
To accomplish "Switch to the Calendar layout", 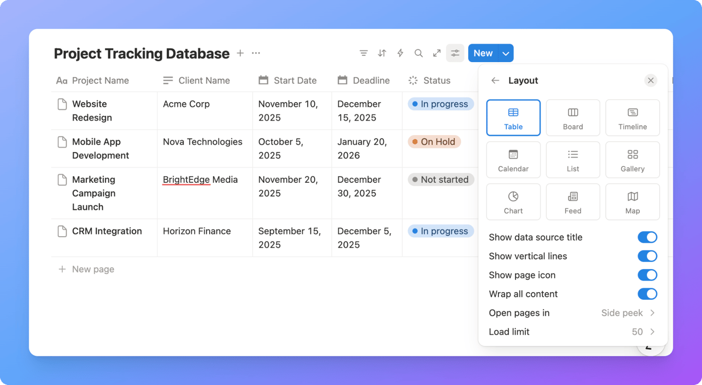I will click(513, 159).
